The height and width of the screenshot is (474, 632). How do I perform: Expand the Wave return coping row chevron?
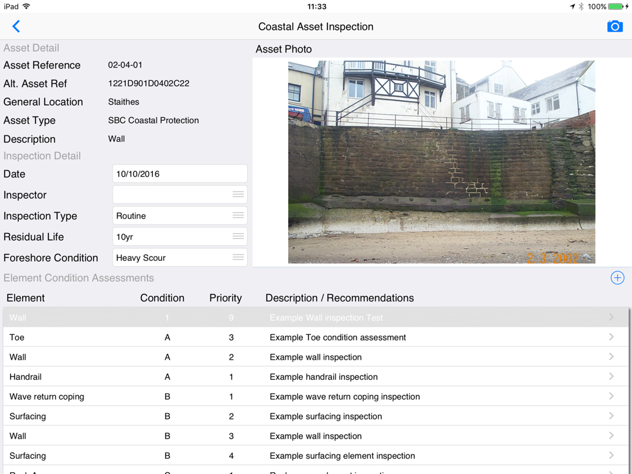pyautogui.click(x=611, y=396)
